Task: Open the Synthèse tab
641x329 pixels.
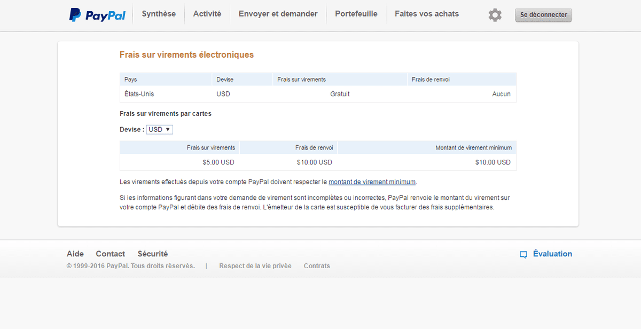Action: (x=159, y=14)
